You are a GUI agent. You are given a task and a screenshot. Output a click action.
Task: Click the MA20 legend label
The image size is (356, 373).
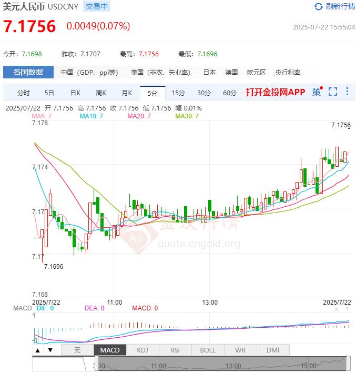pos(139,116)
